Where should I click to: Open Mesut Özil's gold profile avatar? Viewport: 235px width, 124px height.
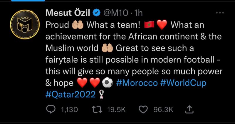tap(25, 24)
